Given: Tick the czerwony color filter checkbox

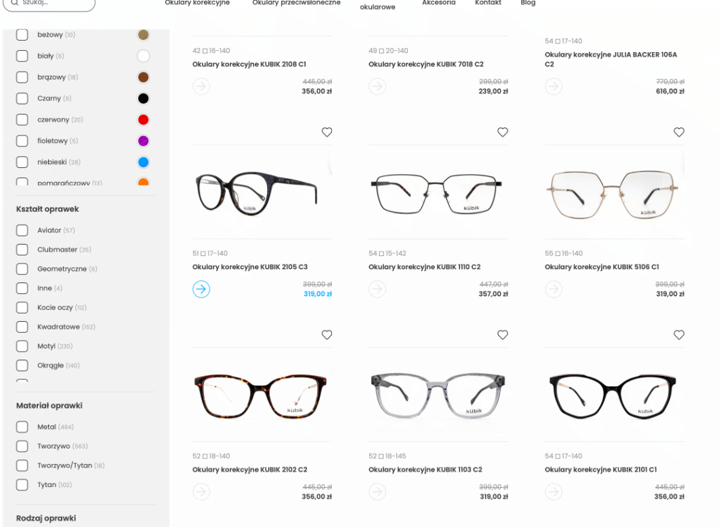Looking at the screenshot, I should [22, 120].
